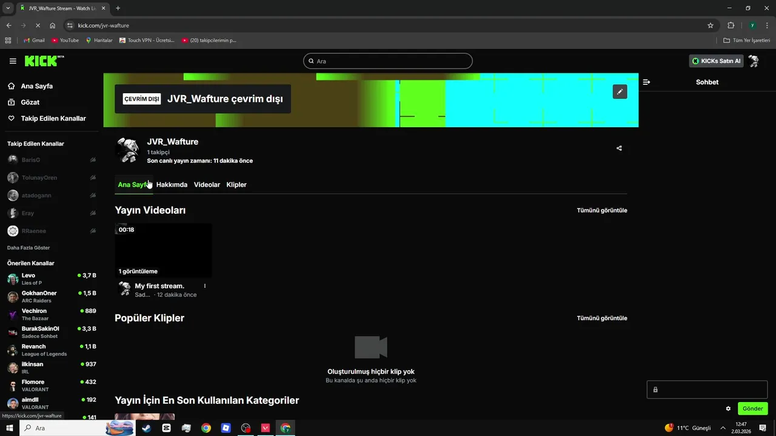The image size is (776, 436).
Task: Open the Windows Start menu
Action: point(10,428)
